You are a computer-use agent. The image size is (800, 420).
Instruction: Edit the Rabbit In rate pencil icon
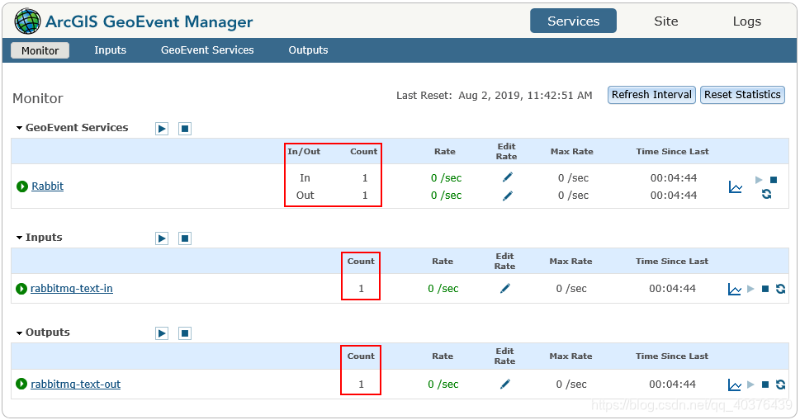tap(507, 177)
